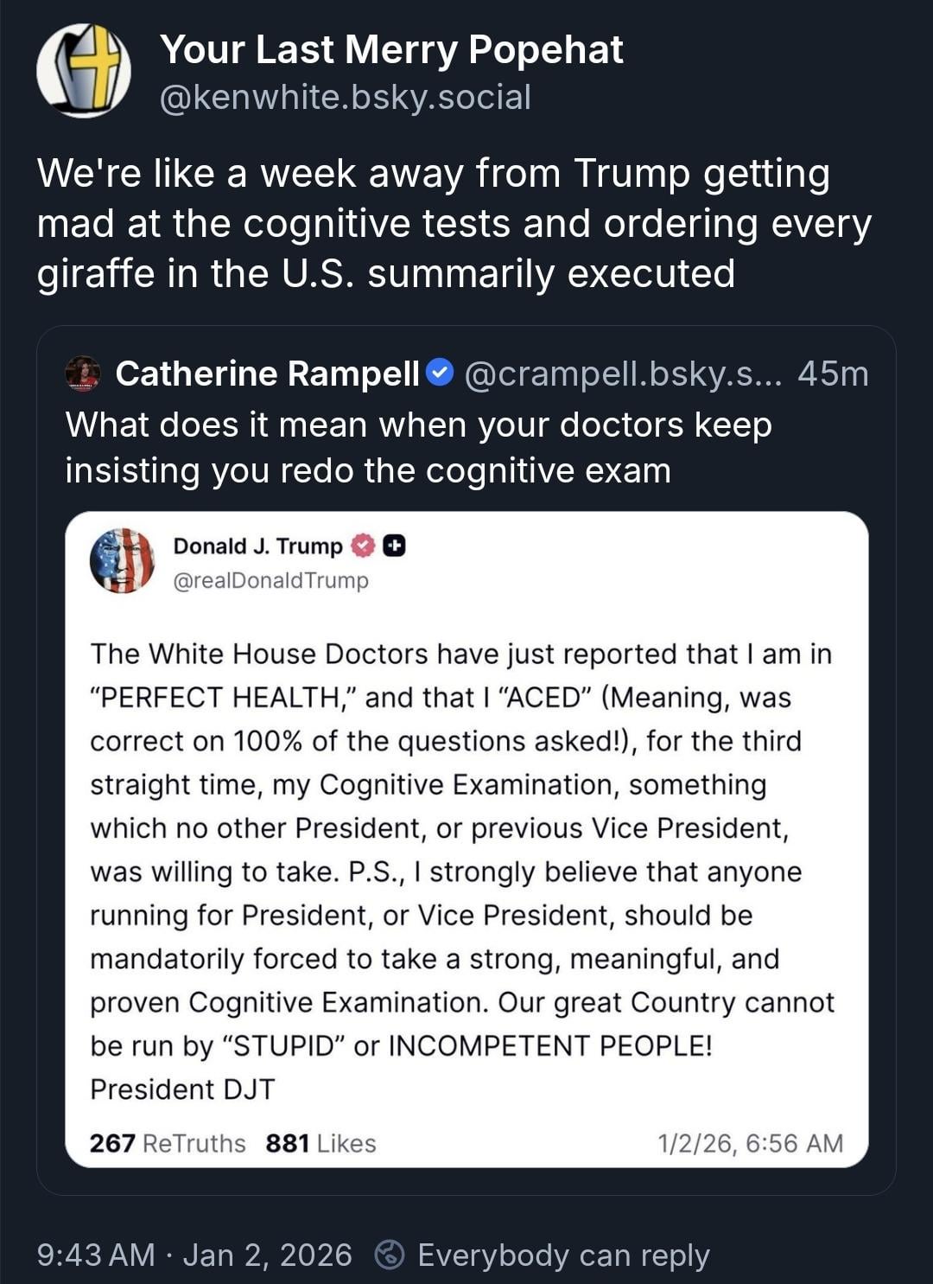Click the red verified badge beside Trump
Viewport: 933px width, 1284px height.
364,546
